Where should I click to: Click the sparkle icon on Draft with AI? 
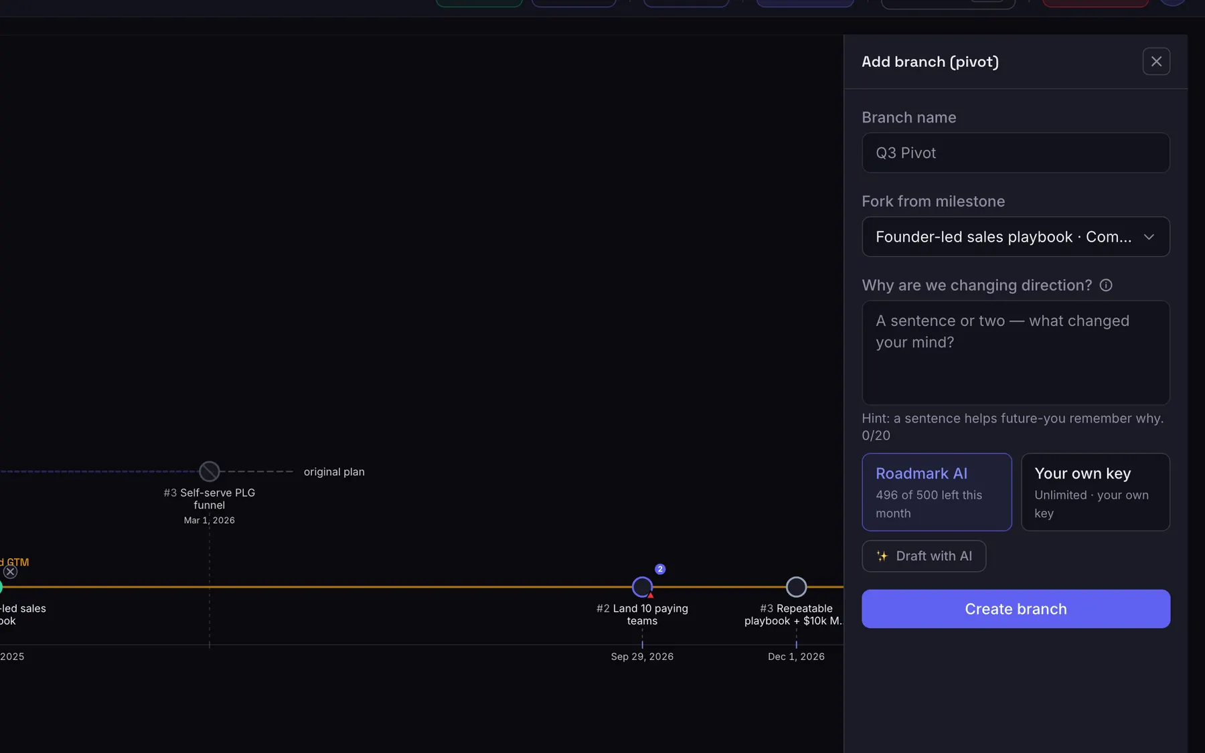tap(882, 556)
